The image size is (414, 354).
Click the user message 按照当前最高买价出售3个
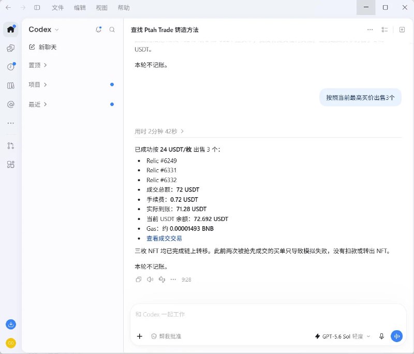[x=360, y=98]
